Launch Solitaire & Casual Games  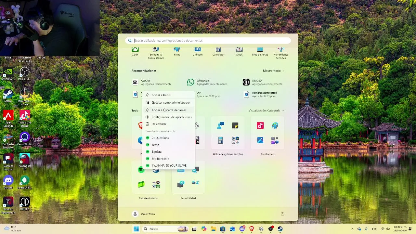(x=156, y=53)
